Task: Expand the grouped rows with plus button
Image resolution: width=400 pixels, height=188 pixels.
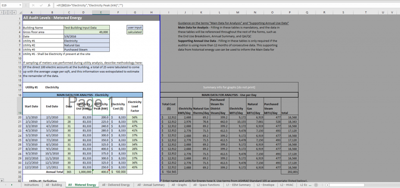Action: pos(2,180)
